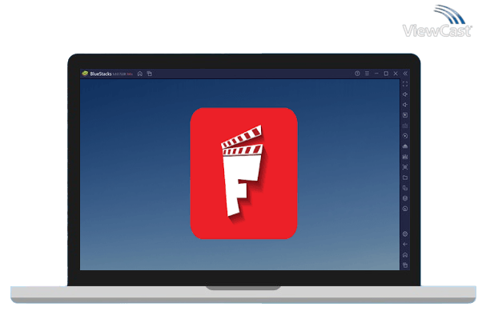This screenshot has height=331, width=482.
Task: Open the multi-window icon beside title bar home
Action: tap(150, 74)
